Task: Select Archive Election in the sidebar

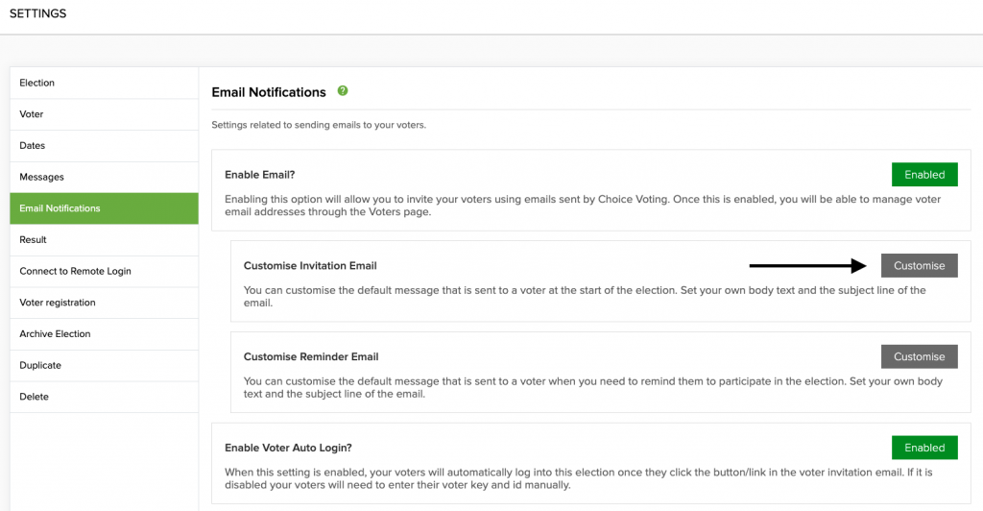Action: (x=104, y=333)
